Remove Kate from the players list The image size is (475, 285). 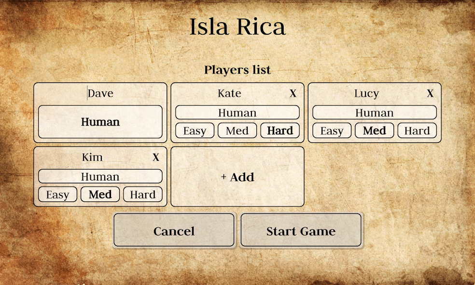(x=293, y=93)
